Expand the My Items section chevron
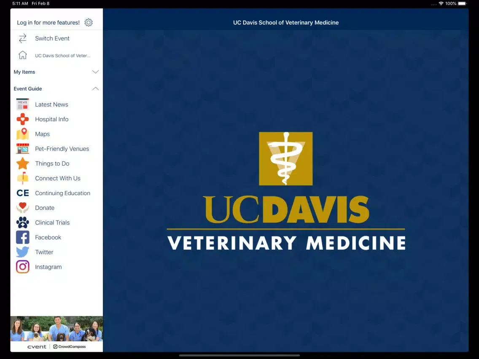479x359 pixels. (95, 72)
